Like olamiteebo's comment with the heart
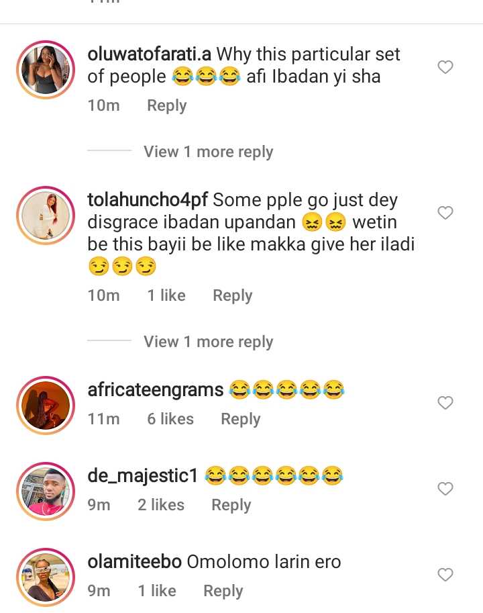 click(x=445, y=575)
